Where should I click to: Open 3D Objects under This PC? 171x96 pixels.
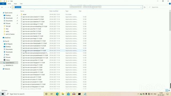[9, 44]
